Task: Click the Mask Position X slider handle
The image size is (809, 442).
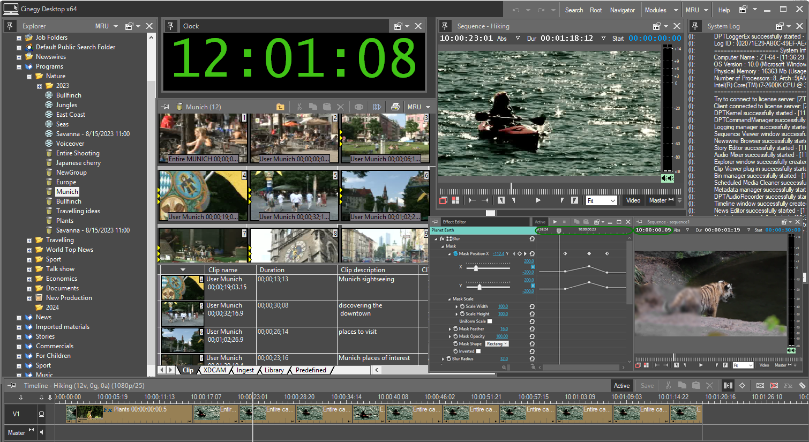Action: point(476,268)
